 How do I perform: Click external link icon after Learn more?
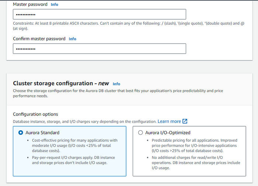click(x=185, y=121)
